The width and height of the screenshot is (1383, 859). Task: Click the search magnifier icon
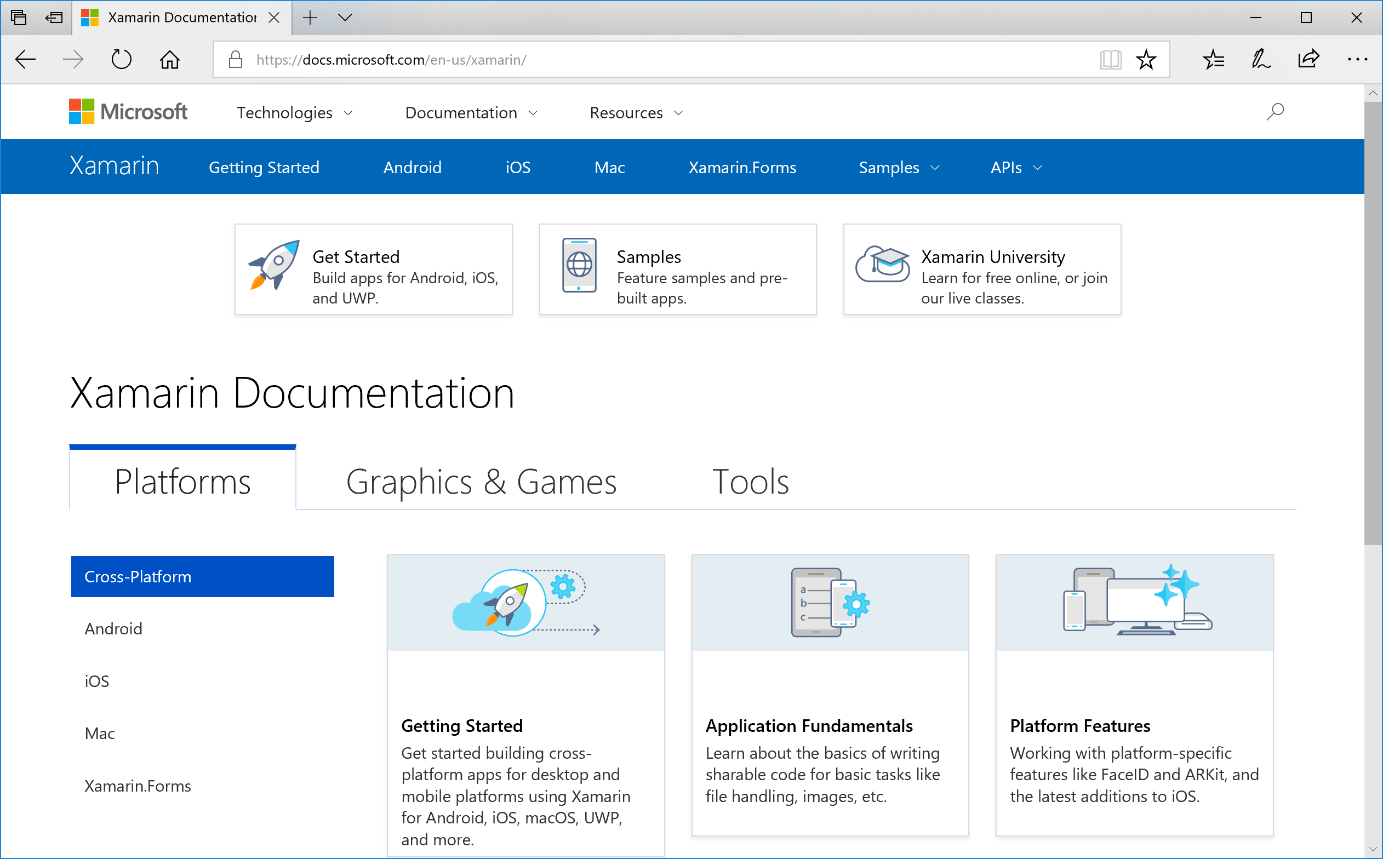click(x=1275, y=112)
